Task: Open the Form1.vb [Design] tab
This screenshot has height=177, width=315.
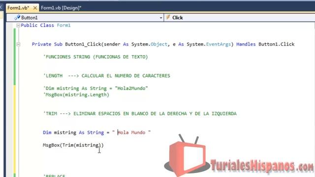Action: click(61, 8)
